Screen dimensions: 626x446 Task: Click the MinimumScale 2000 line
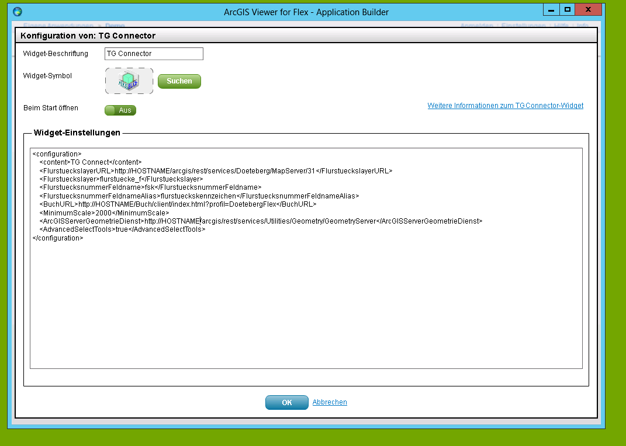point(104,213)
